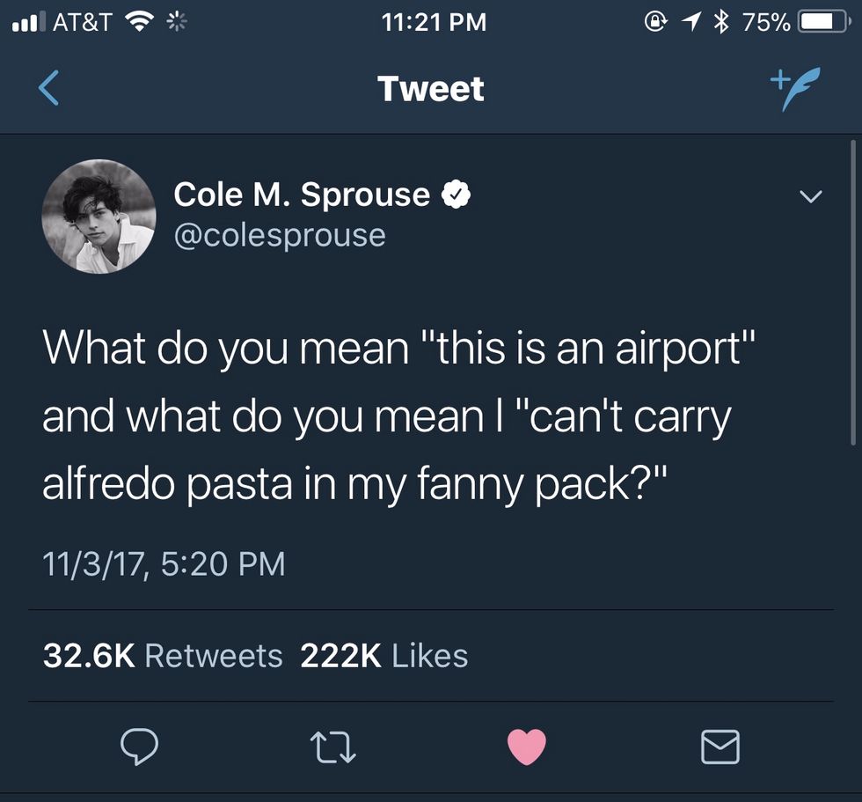This screenshot has width=862, height=802.
Task: Reply to the tweet via speech bubble
Action: [x=139, y=747]
